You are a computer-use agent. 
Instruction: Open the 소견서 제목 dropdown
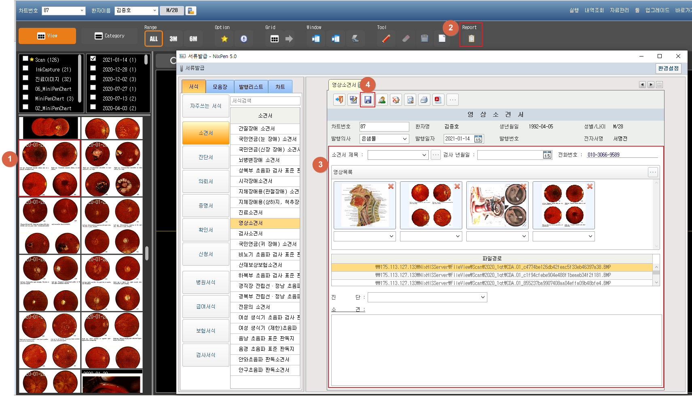[424, 155]
